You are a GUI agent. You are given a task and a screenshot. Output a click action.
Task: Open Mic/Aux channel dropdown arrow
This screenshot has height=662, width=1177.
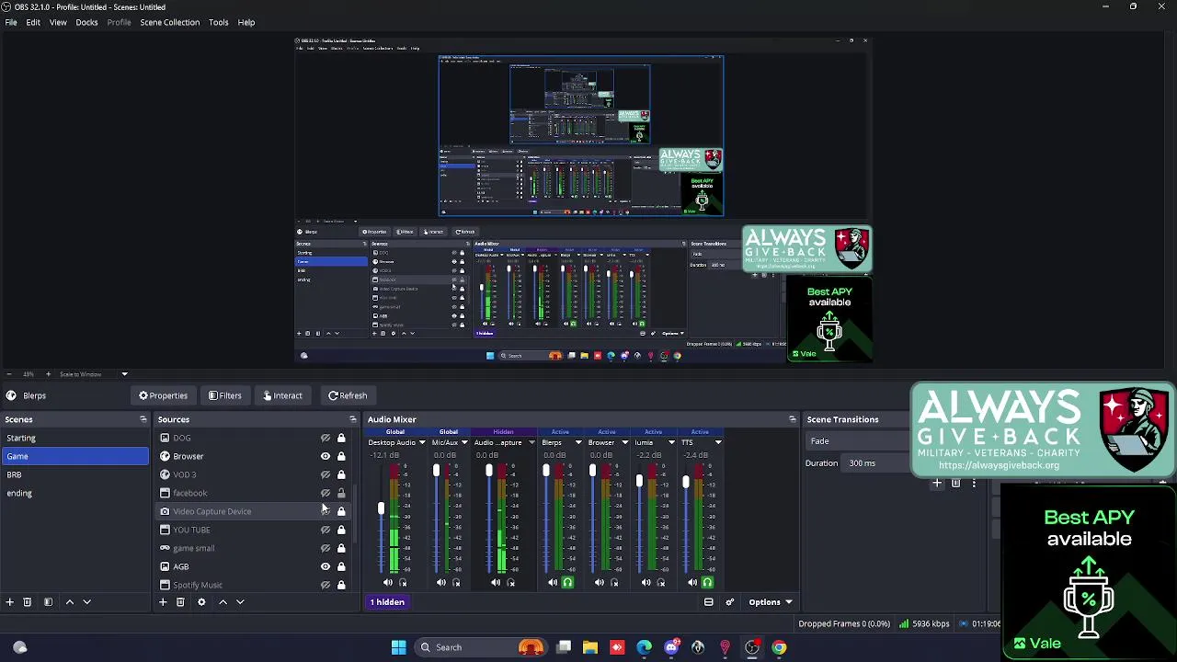pyautogui.click(x=464, y=443)
